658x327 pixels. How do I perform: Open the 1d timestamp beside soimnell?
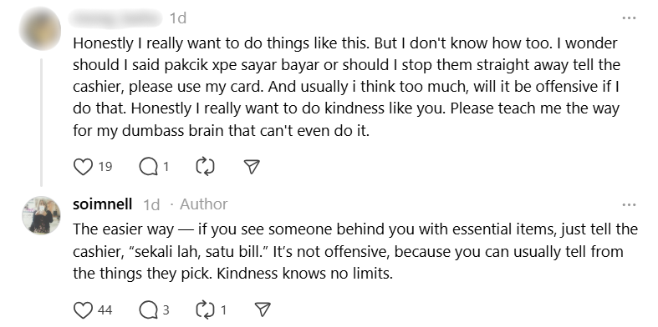pyautogui.click(x=151, y=204)
